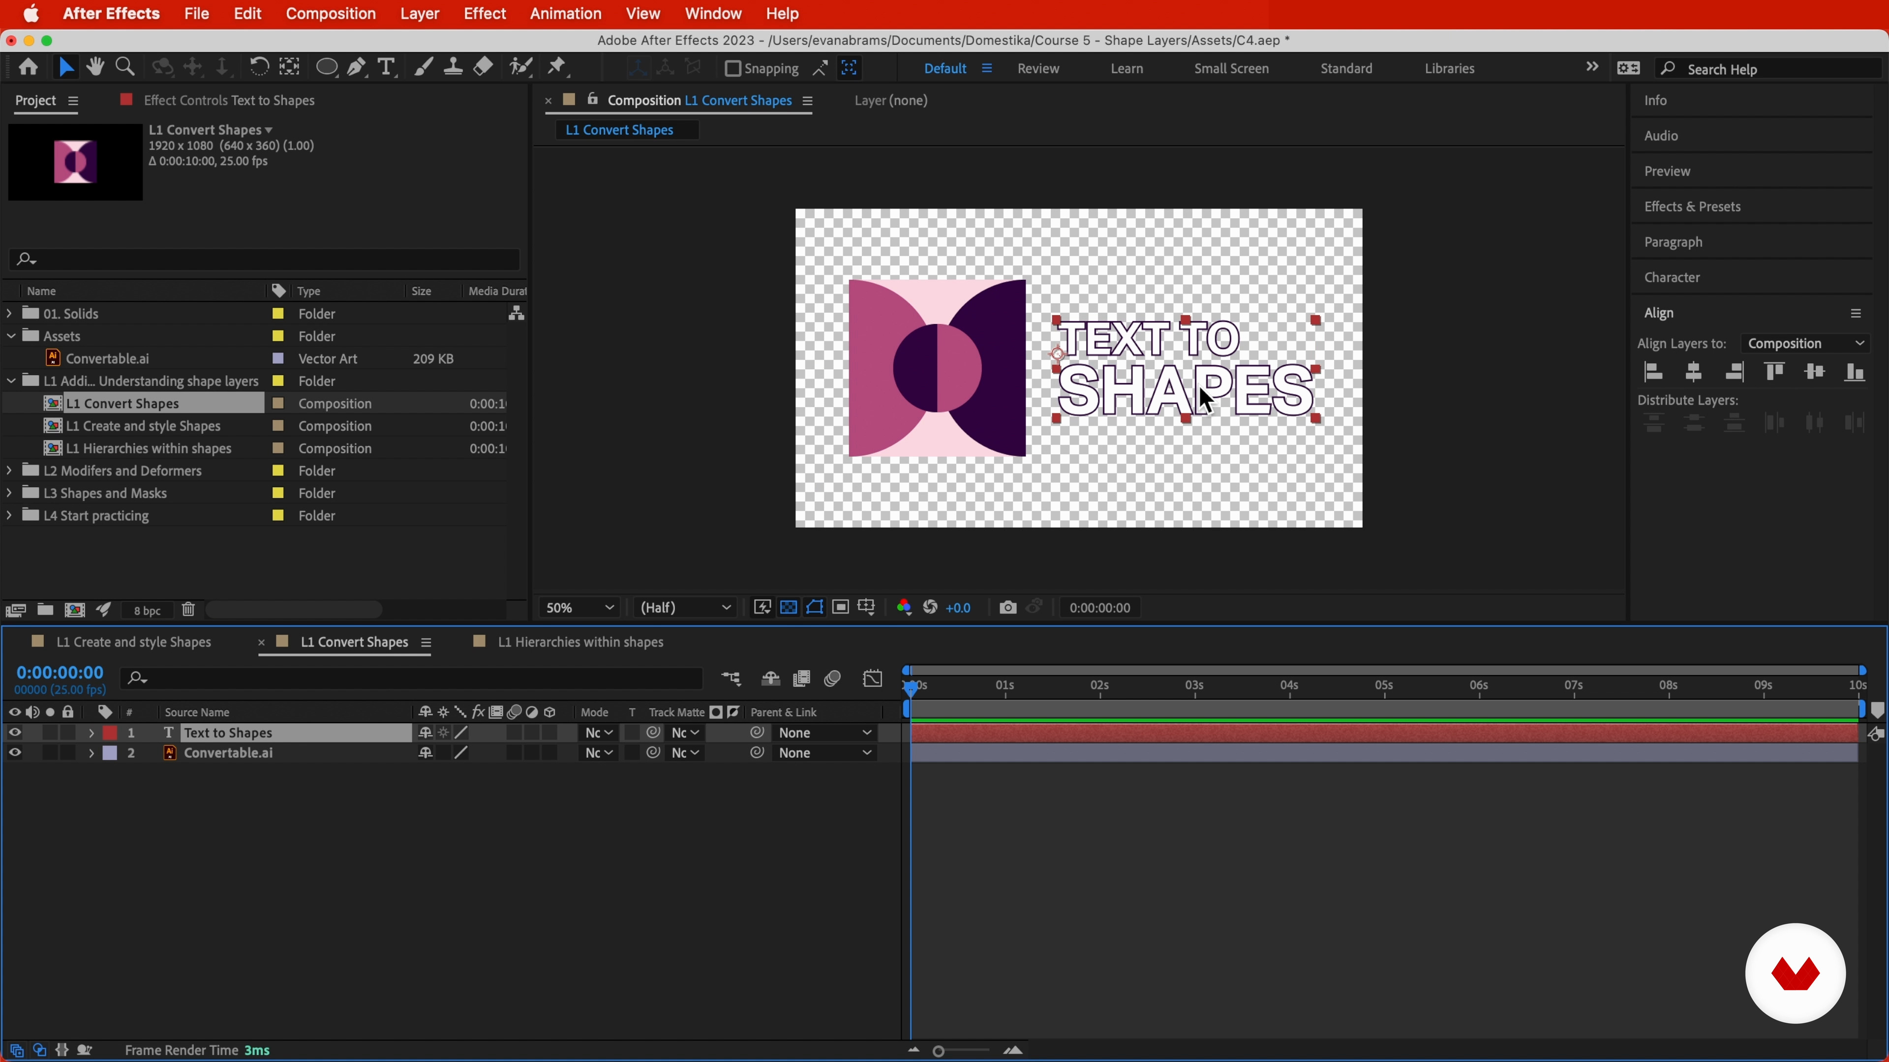Take a snapshot with camera icon
This screenshot has height=1062, width=1889.
pyautogui.click(x=1007, y=608)
